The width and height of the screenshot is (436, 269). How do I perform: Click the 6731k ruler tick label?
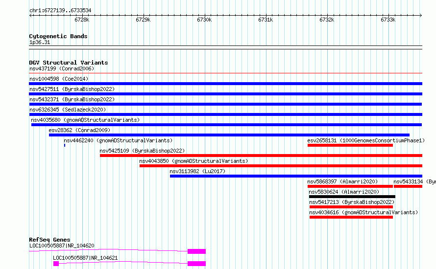click(x=266, y=20)
